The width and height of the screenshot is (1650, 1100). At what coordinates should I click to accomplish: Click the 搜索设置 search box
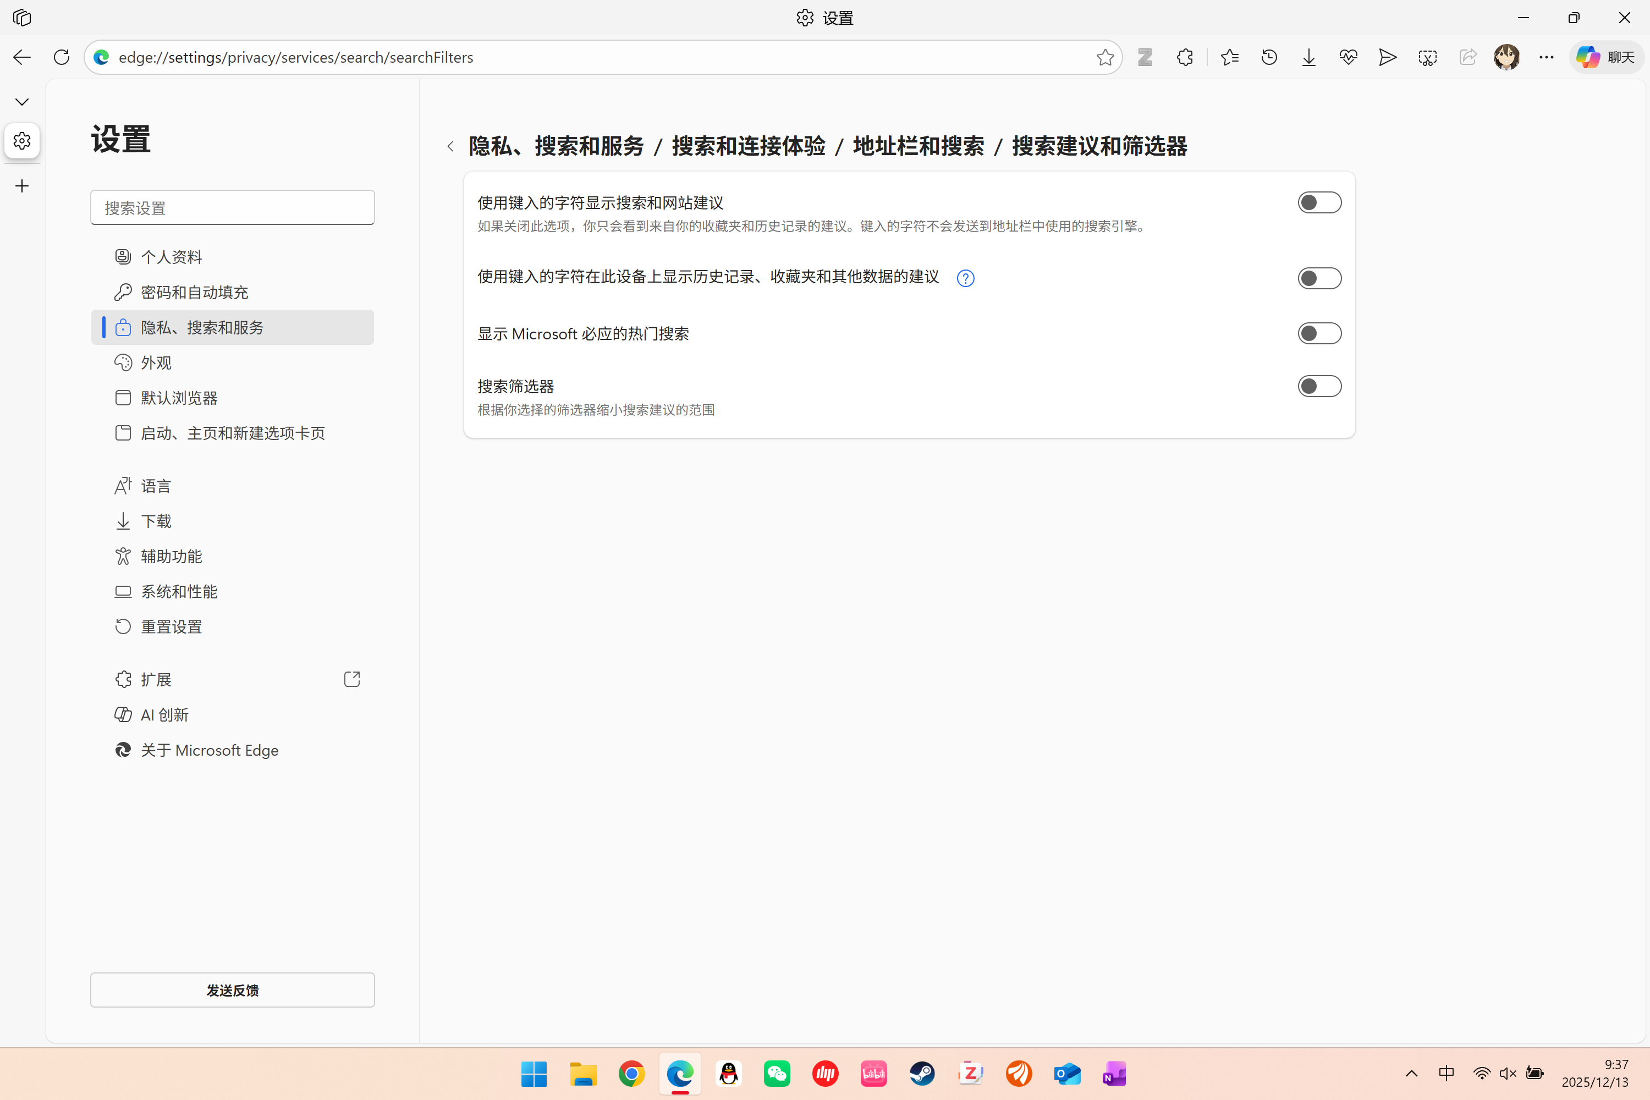pos(232,207)
